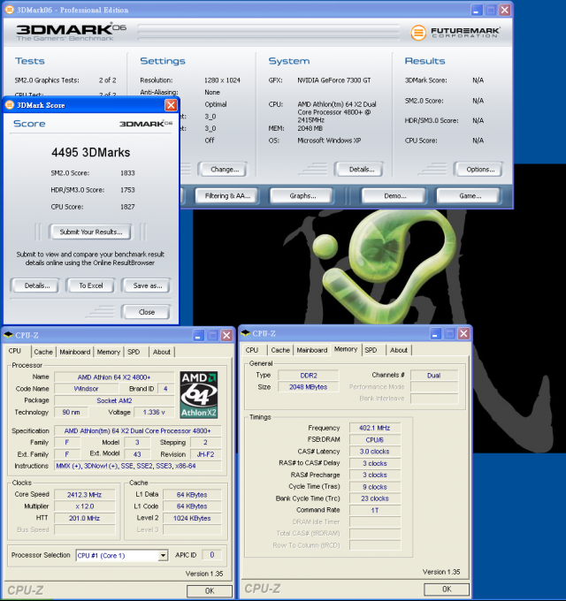The width and height of the screenshot is (566, 601).
Task: Open About tab in left CPU-Z window
Action: click(162, 352)
